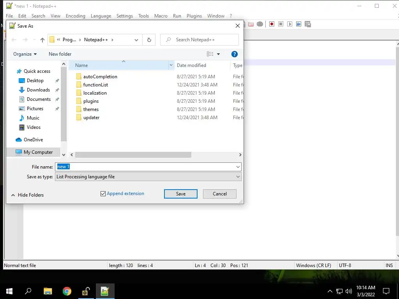Click the Stop Recording macro icon
This screenshot has height=299, width=399.
pyautogui.click(x=281, y=24)
